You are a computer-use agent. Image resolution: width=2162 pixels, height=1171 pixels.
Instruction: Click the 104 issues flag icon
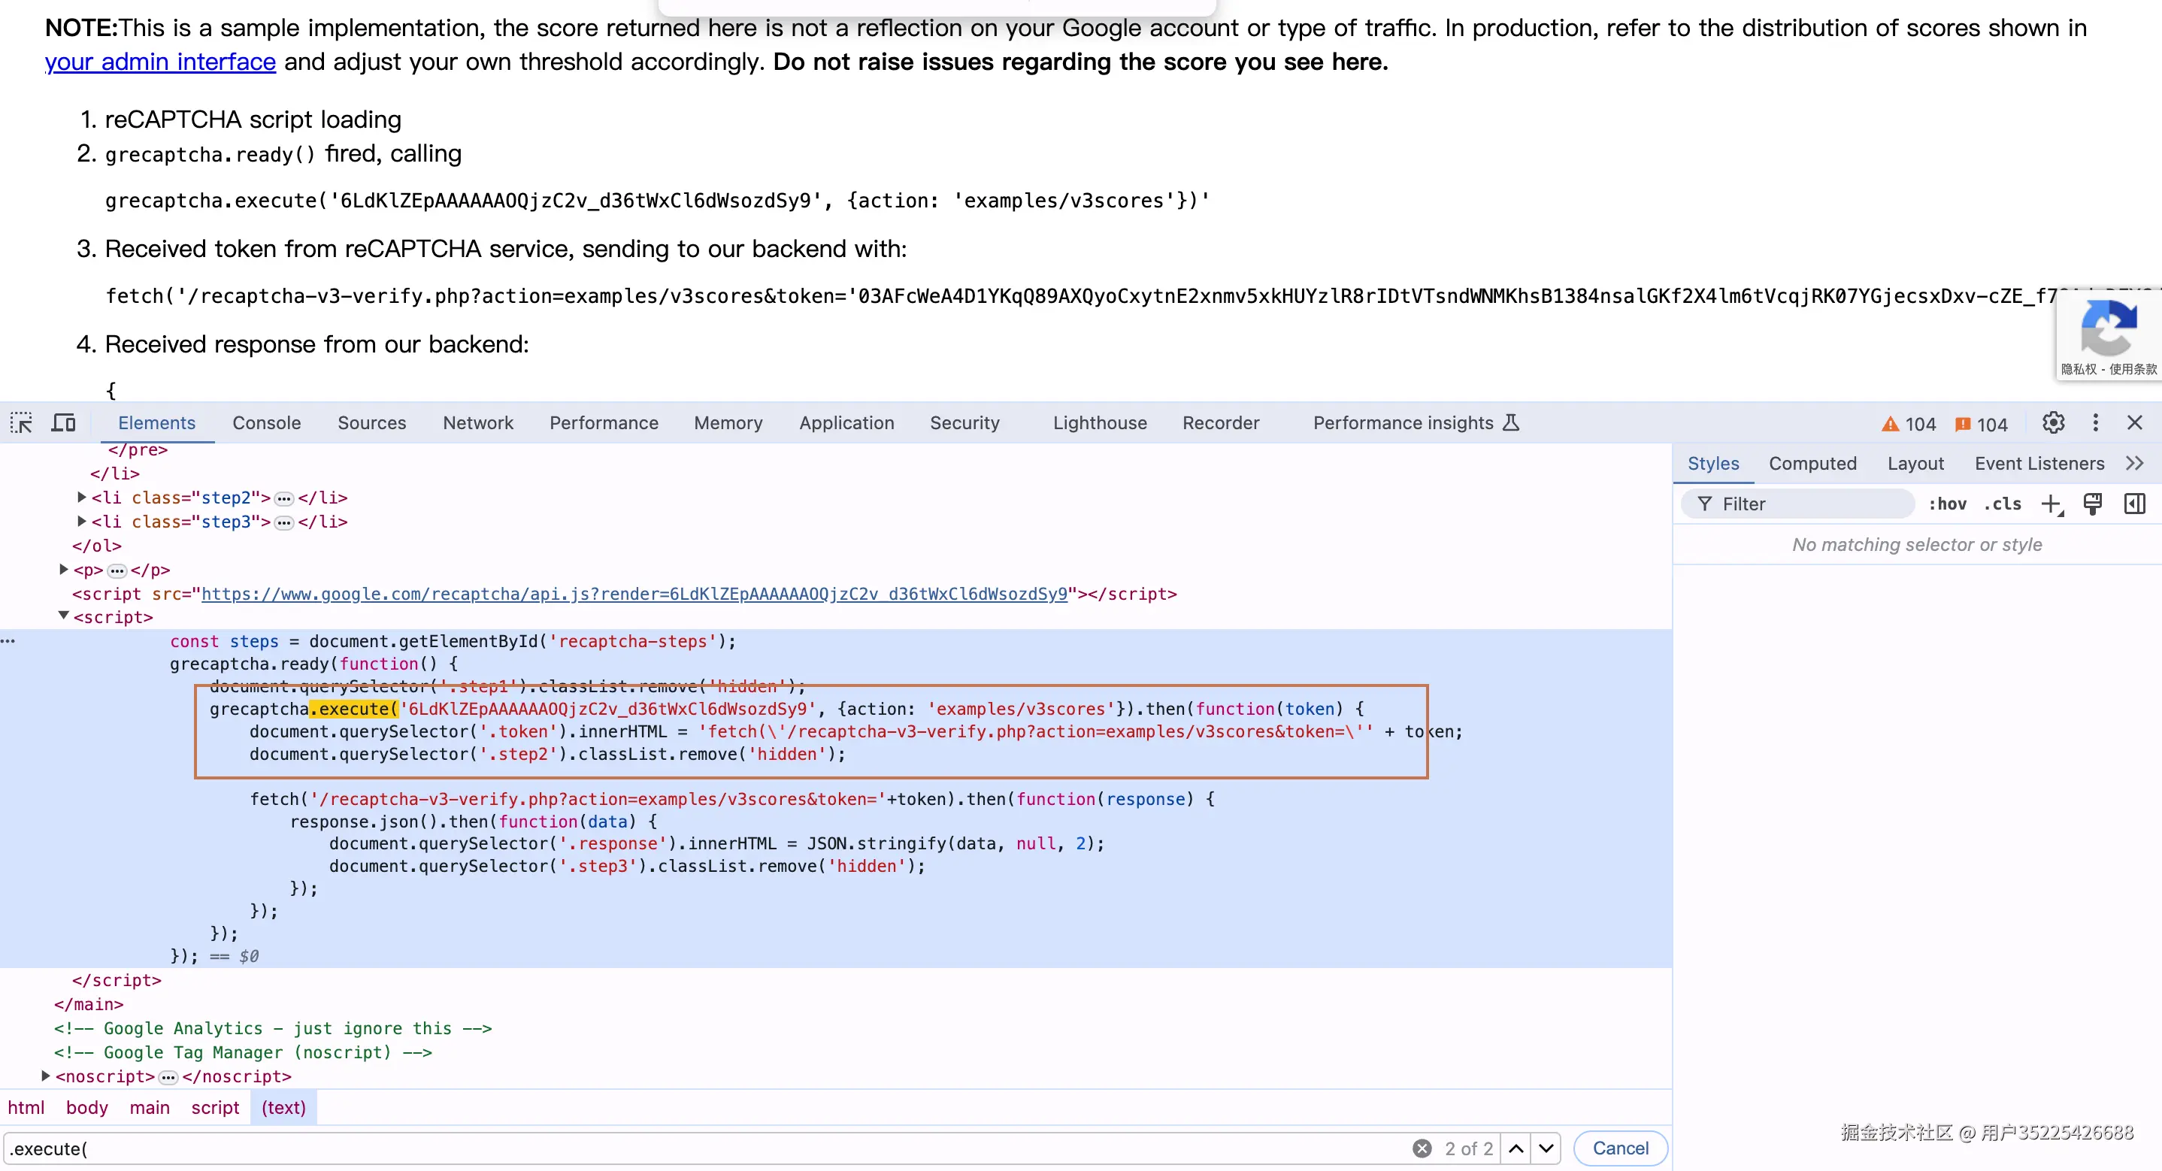tap(1962, 425)
